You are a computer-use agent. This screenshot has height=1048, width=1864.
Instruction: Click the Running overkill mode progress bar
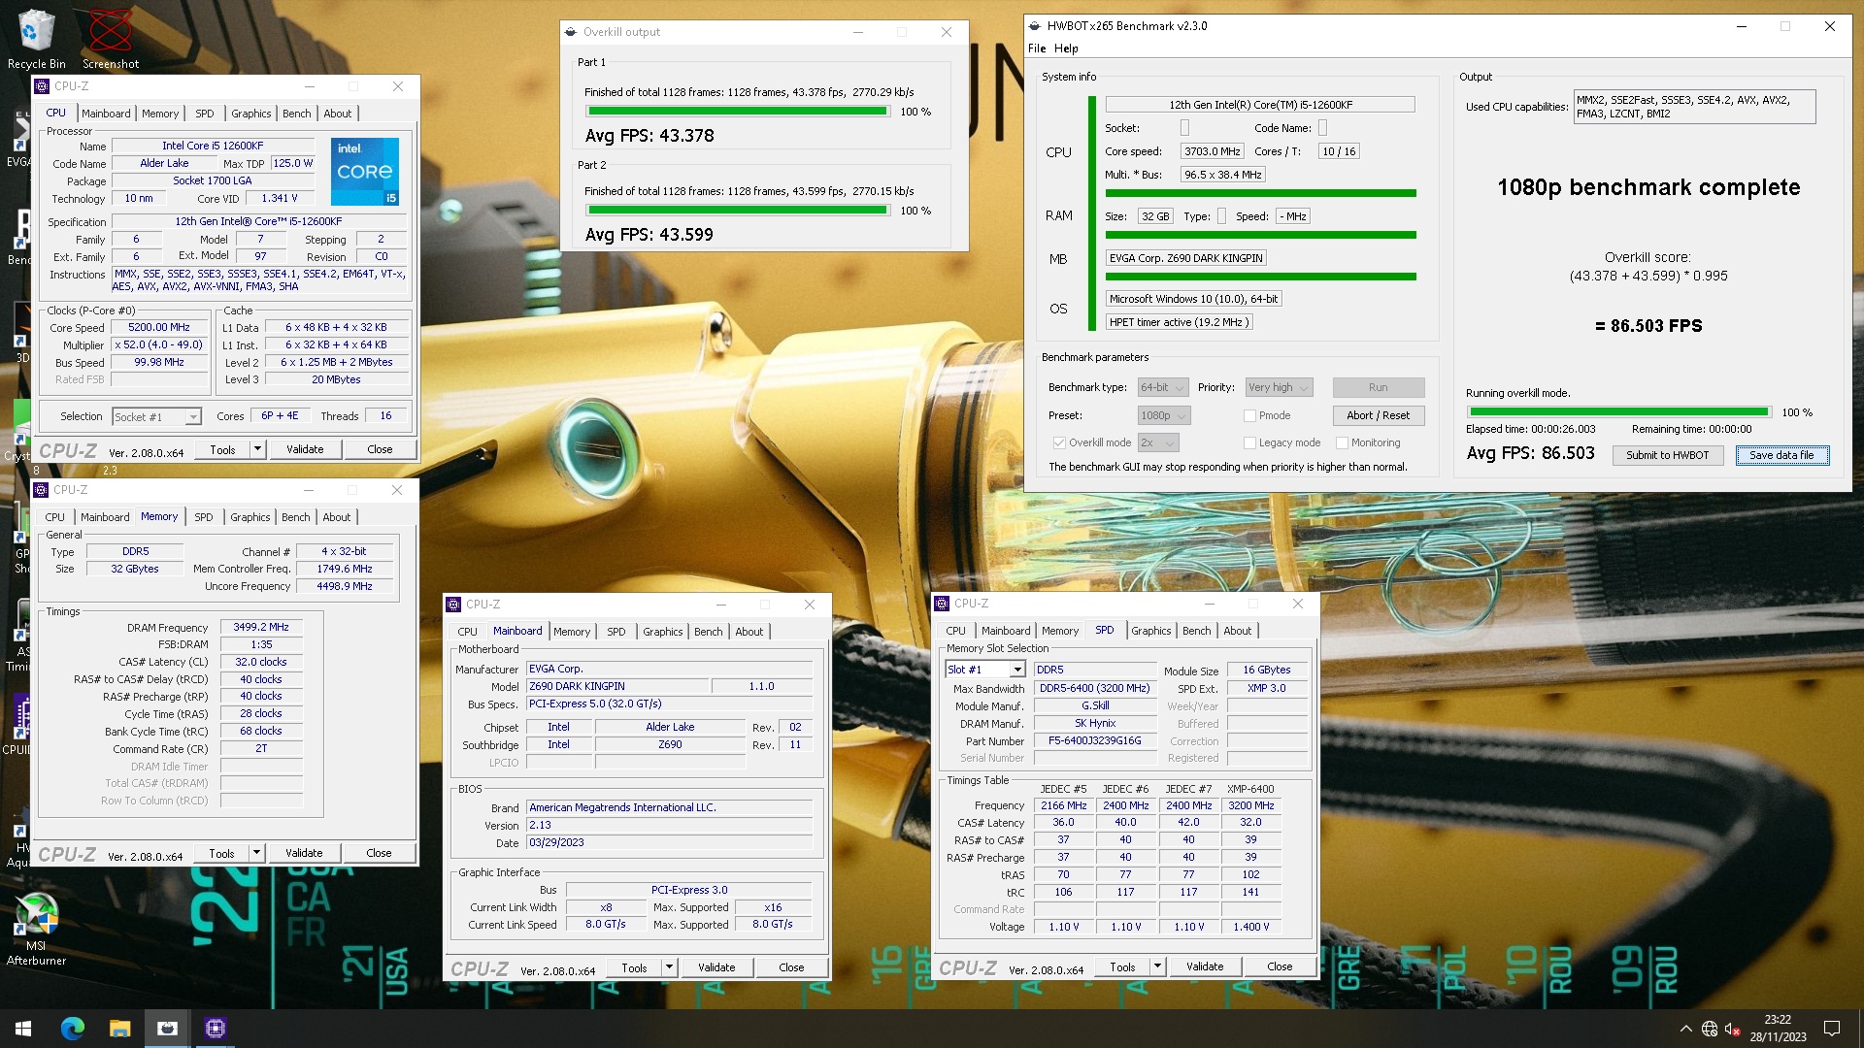tap(1618, 412)
